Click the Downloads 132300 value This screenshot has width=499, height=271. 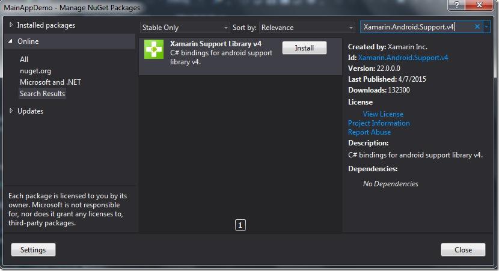coord(399,90)
